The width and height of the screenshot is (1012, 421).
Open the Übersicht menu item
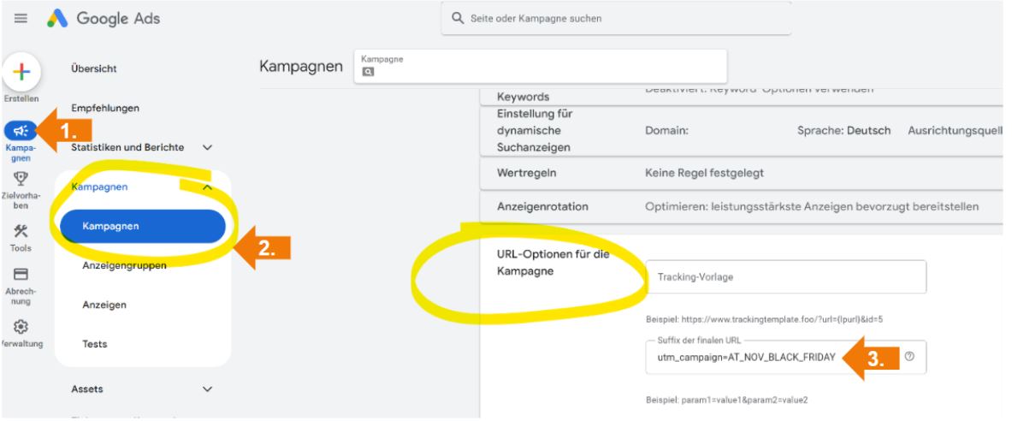click(x=93, y=68)
